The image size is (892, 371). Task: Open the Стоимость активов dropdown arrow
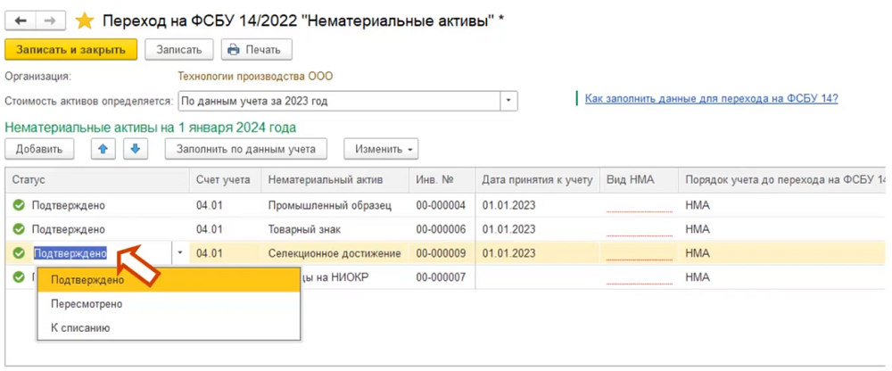click(x=508, y=101)
